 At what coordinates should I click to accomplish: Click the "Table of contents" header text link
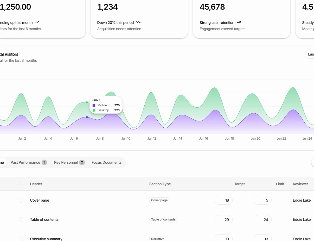click(x=44, y=219)
